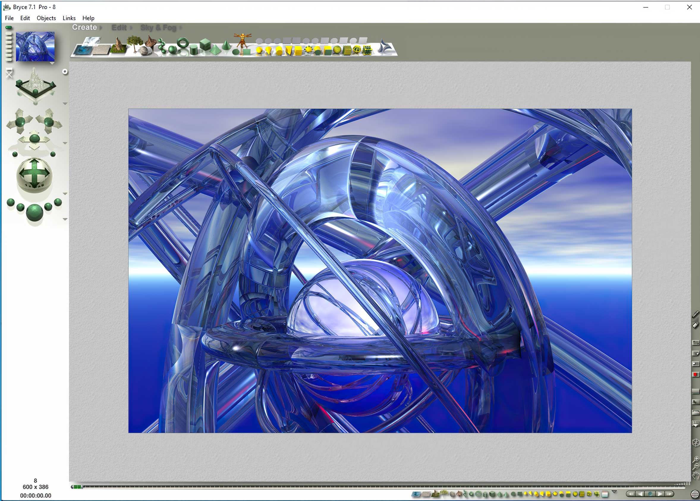Image resolution: width=700 pixels, height=501 pixels.
Task: Add a flat green 2D square
Action: pos(247,51)
